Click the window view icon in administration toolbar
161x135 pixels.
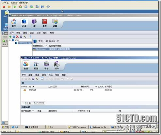tap(42, 79)
